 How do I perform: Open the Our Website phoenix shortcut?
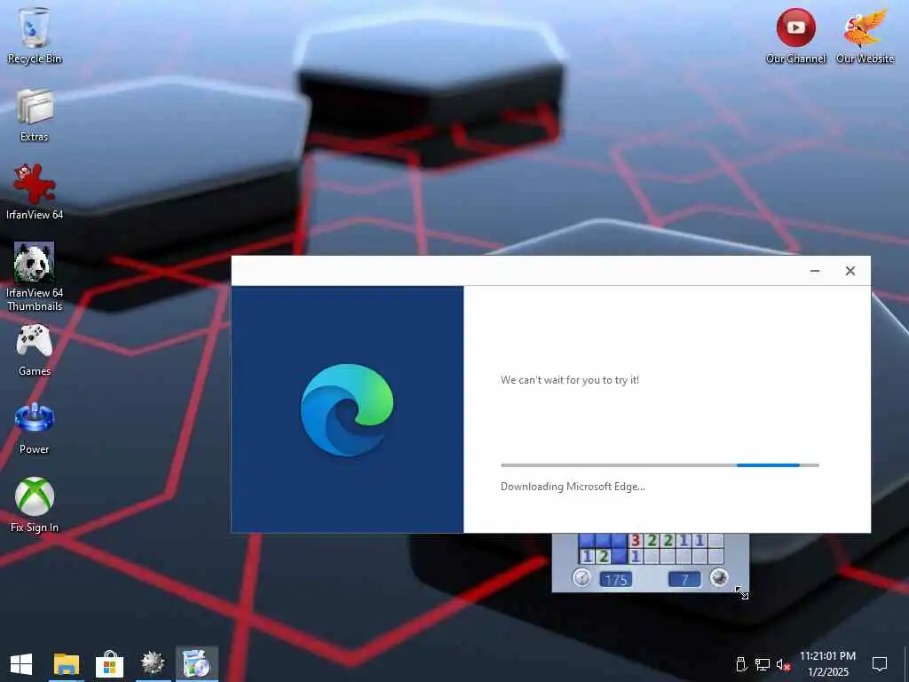tap(865, 36)
